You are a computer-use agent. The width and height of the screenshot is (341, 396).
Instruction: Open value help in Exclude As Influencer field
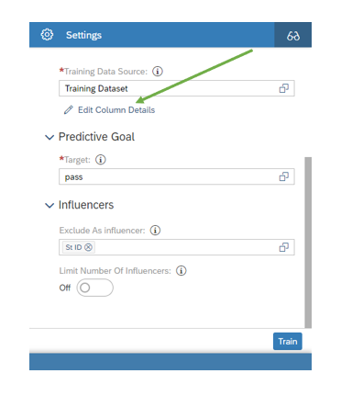point(284,247)
